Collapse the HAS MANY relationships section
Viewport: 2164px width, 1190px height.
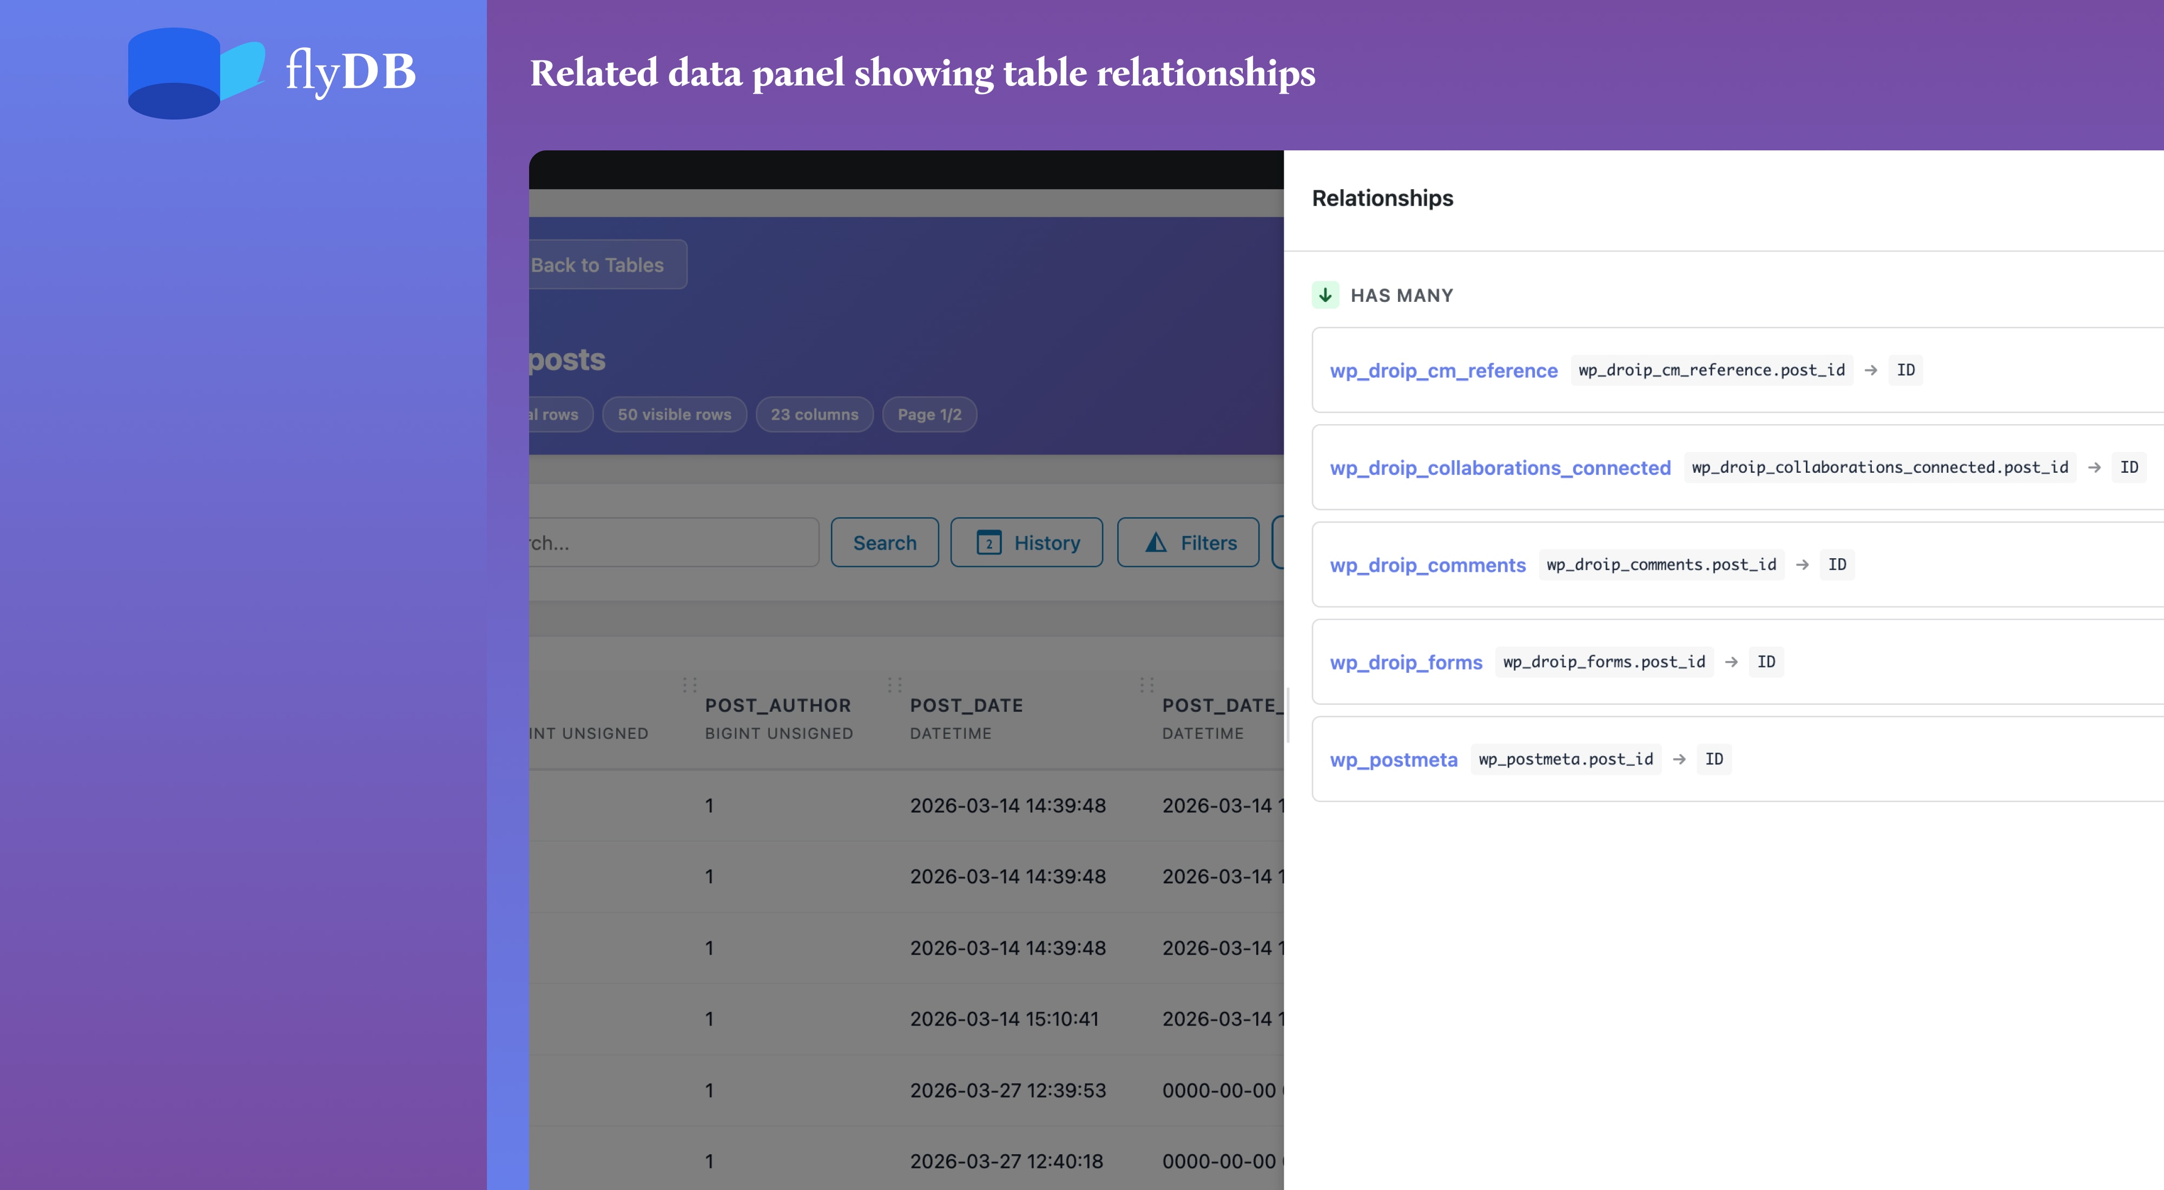(1401, 295)
